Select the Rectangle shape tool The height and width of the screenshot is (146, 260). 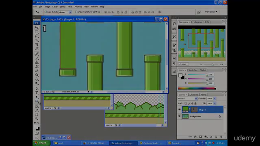pos(37,101)
